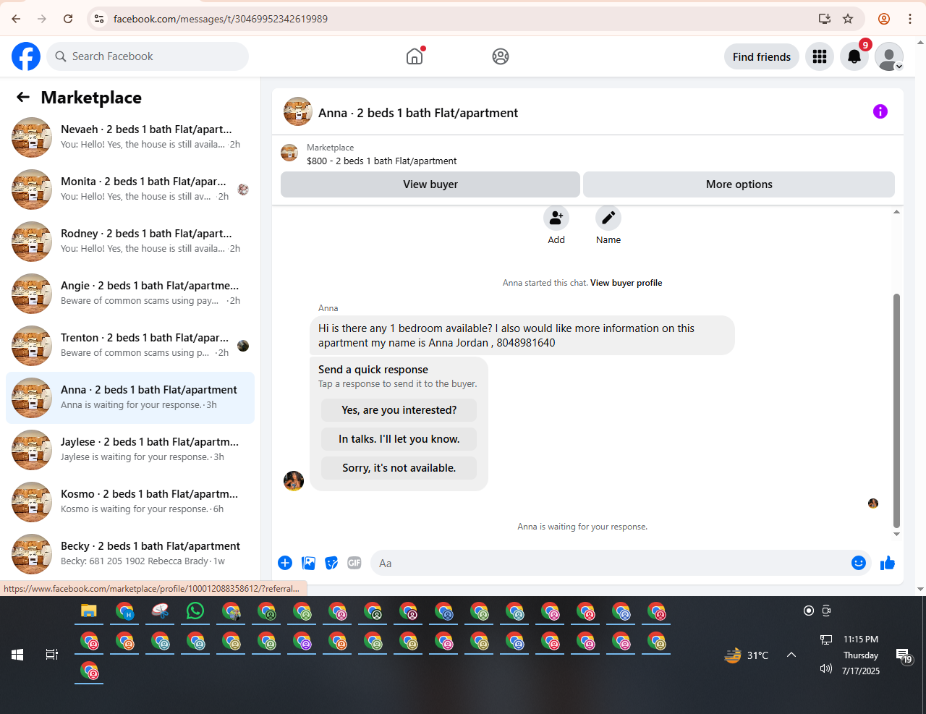Go back using the browser back arrow
926x714 pixels.
point(16,19)
